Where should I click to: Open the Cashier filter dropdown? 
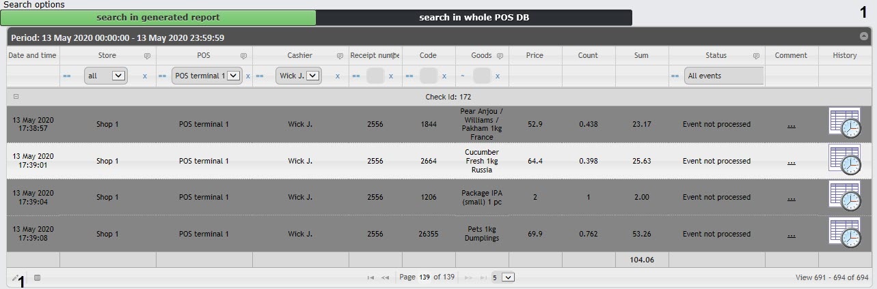(313, 76)
